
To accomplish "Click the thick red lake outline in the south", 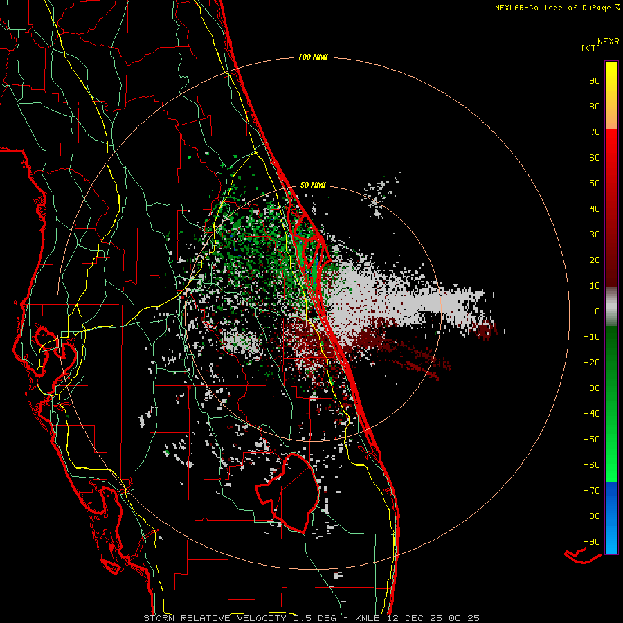I will pyautogui.click(x=289, y=493).
